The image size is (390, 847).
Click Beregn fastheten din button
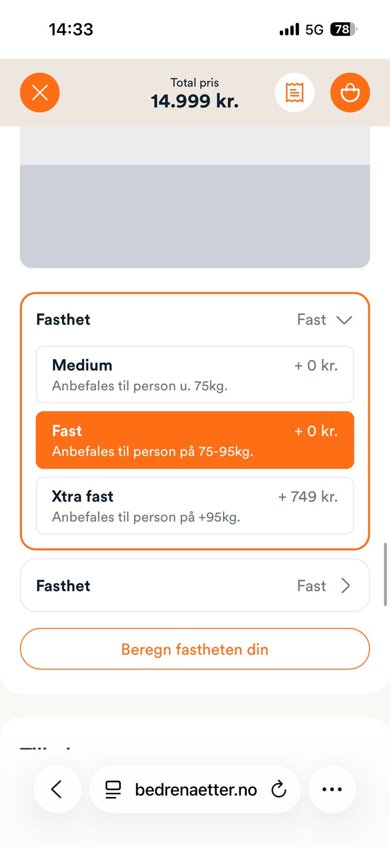pos(194,649)
